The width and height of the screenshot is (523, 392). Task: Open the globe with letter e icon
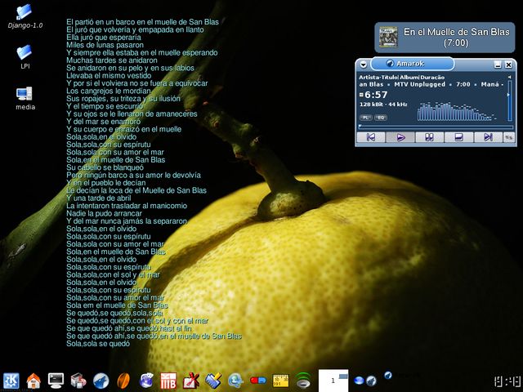click(235, 381)
